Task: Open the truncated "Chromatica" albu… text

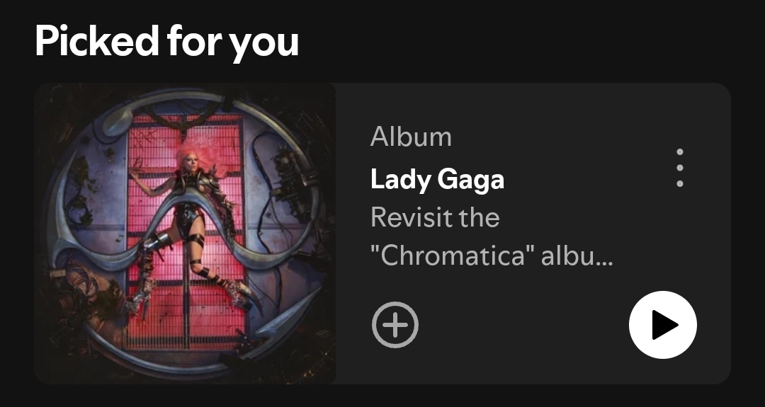Action: click(492, 256)
